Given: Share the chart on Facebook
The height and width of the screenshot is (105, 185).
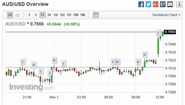Looking at the screenshot, I should click(x=141, y=4).
